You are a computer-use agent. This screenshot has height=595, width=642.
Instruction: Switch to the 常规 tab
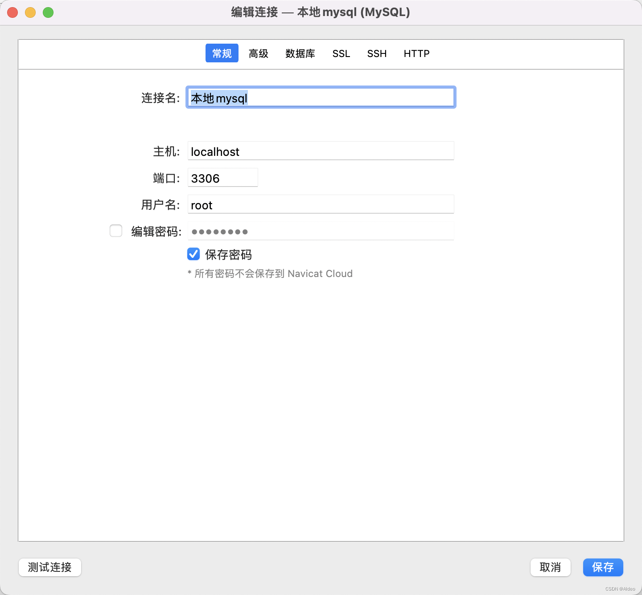click(222, 53)
